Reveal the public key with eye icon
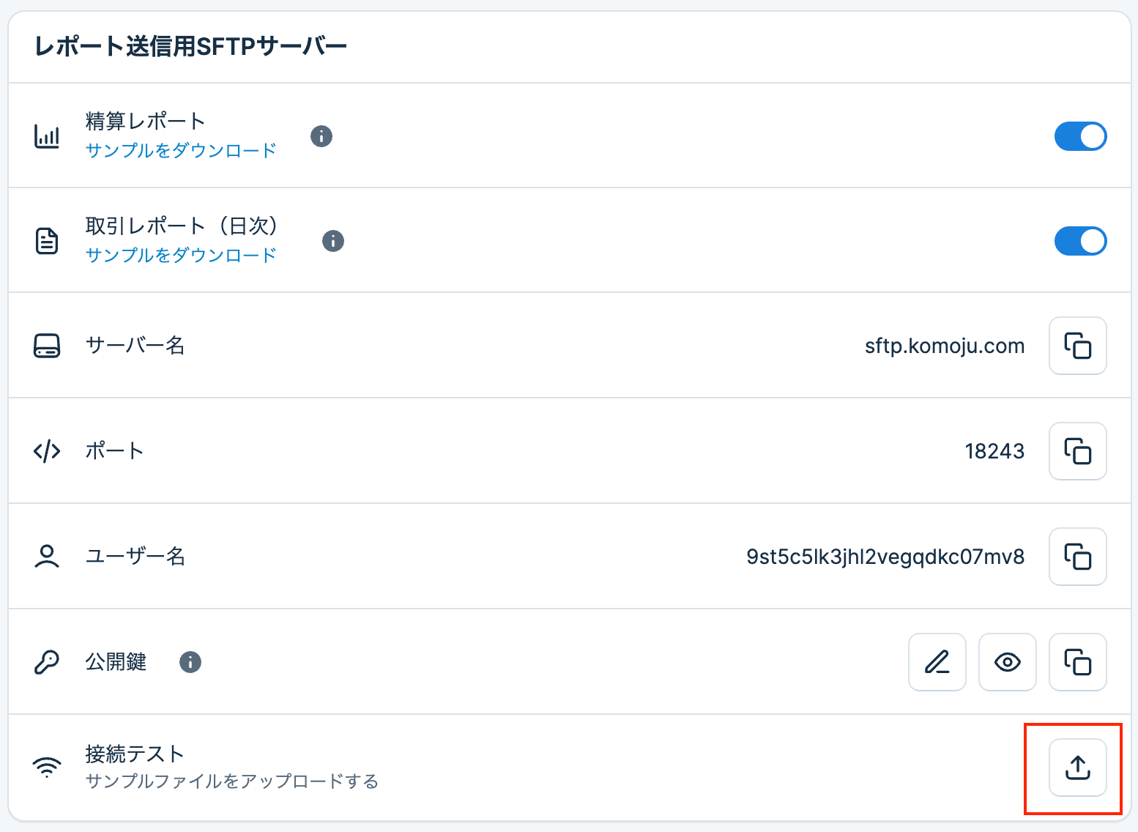Viewport: 1138px width, 832px height. tap(1007, 662)
